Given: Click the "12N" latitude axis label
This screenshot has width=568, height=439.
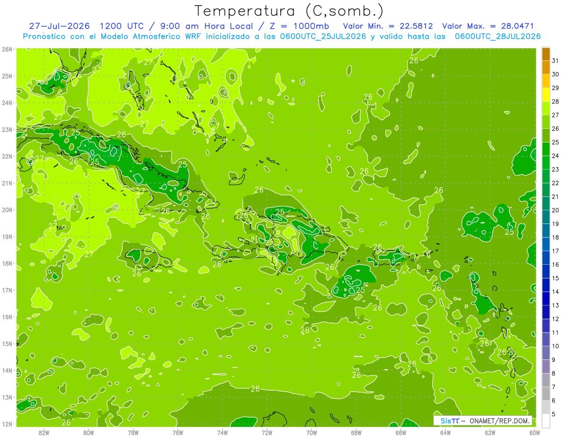Looking at the screenshot, I should point(7,424).
